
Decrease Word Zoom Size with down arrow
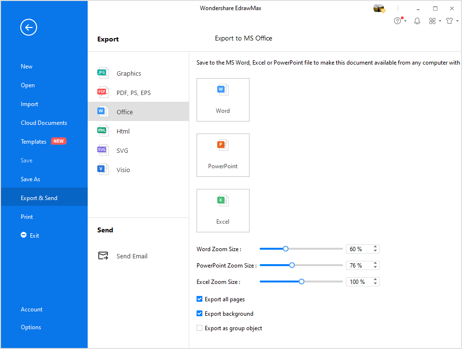point(375,251)
